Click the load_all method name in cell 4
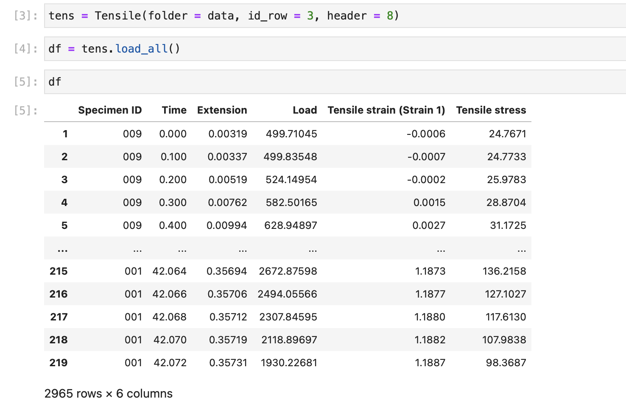Image resolution: width=626 pixels, height=412 pixels. pyautogui.click(x=142, y=49)
